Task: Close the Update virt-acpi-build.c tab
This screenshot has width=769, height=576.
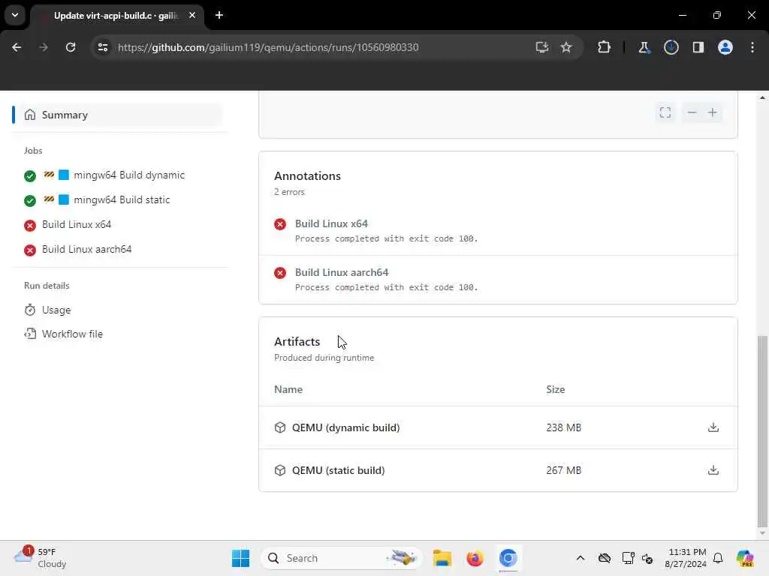Action: 192,15
